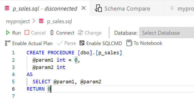The width and height of the screenshot is (194, 106).
Task: Click the Schema Compare tab icon
Action: [98, 9]
